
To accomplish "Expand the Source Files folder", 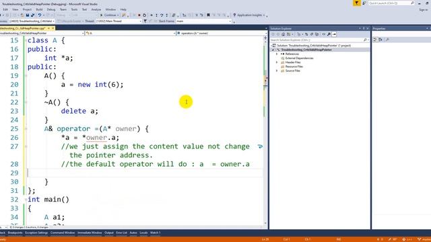I will point(277,71).
